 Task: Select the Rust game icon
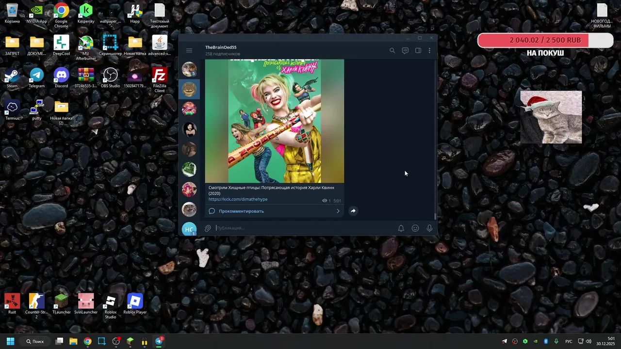pos(12,304)
